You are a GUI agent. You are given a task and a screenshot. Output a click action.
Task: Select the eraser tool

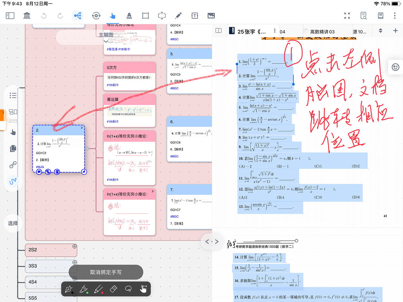113,289
